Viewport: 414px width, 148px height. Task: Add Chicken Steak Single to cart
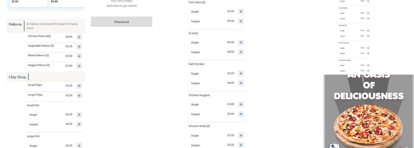pyautogui.click(x=241, y=136)
